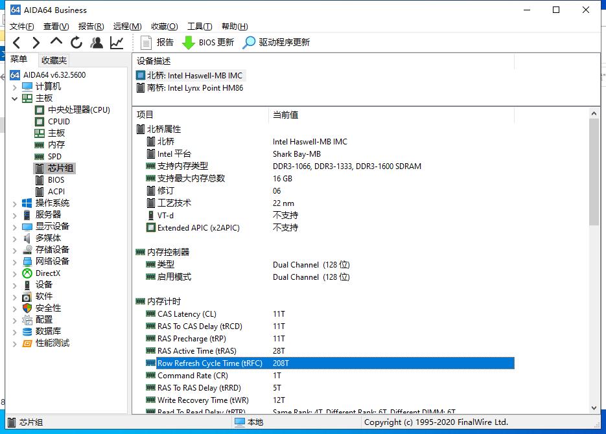Refresh the page using the refresh icon
606x434 pixels.
point(76,43)
